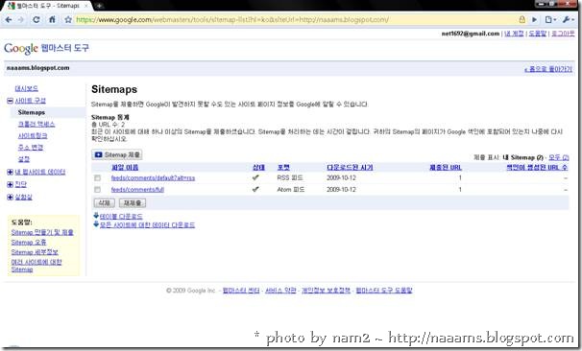
Task: Open third Sitemap help link in sidebar box
Action: point(35,252)
